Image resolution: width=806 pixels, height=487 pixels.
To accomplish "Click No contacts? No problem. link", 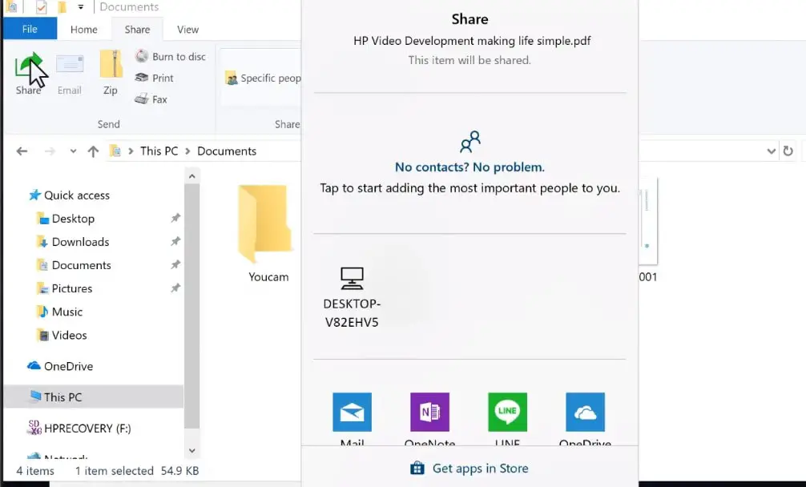I will (469, 167).
